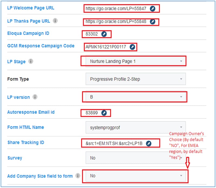Expand the Form Type dropdown

click(x=136, y=79)
